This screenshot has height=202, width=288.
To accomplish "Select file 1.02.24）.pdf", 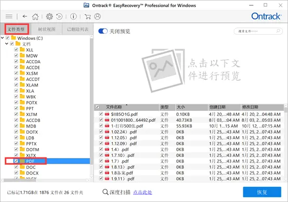I will tap(124, 132).
